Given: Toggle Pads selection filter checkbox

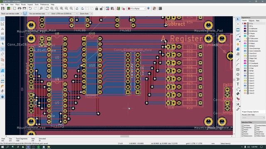Looking at the screenshot, I should pyautogui.click(x=243, y=132).
